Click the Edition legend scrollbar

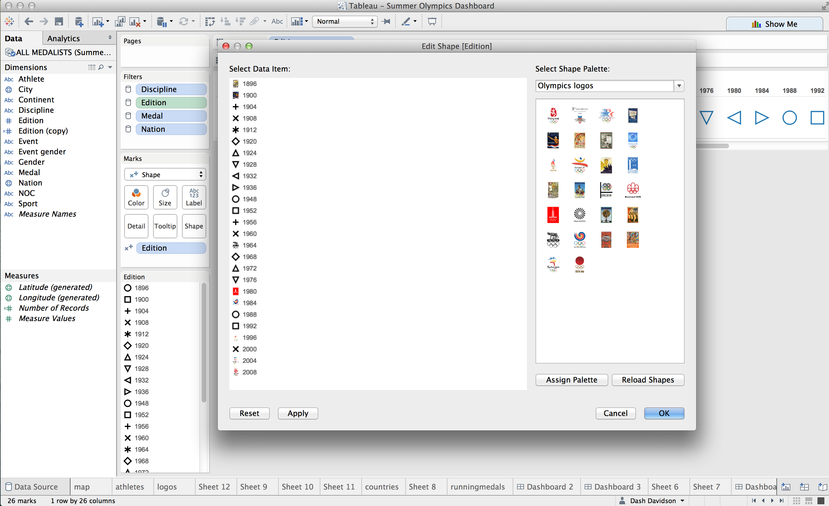(x=204, y=343)
